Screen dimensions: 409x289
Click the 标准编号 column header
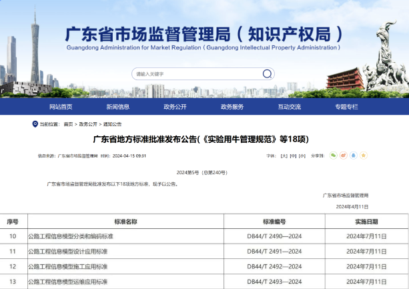(x=274, y=222)
